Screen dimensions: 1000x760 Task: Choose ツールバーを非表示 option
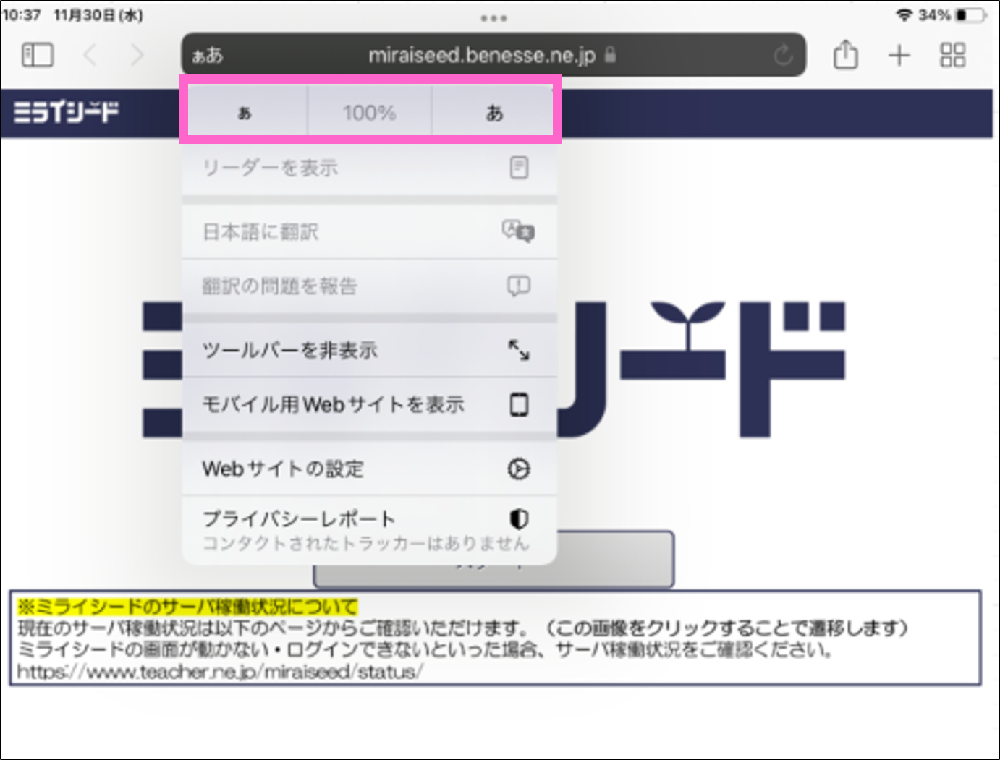point(369,350)
